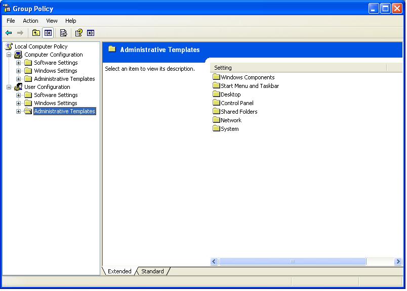The width and height of the screenshot is (407, 291).
Task: Click the Export List toolbar icon
Action: point(63,33)
